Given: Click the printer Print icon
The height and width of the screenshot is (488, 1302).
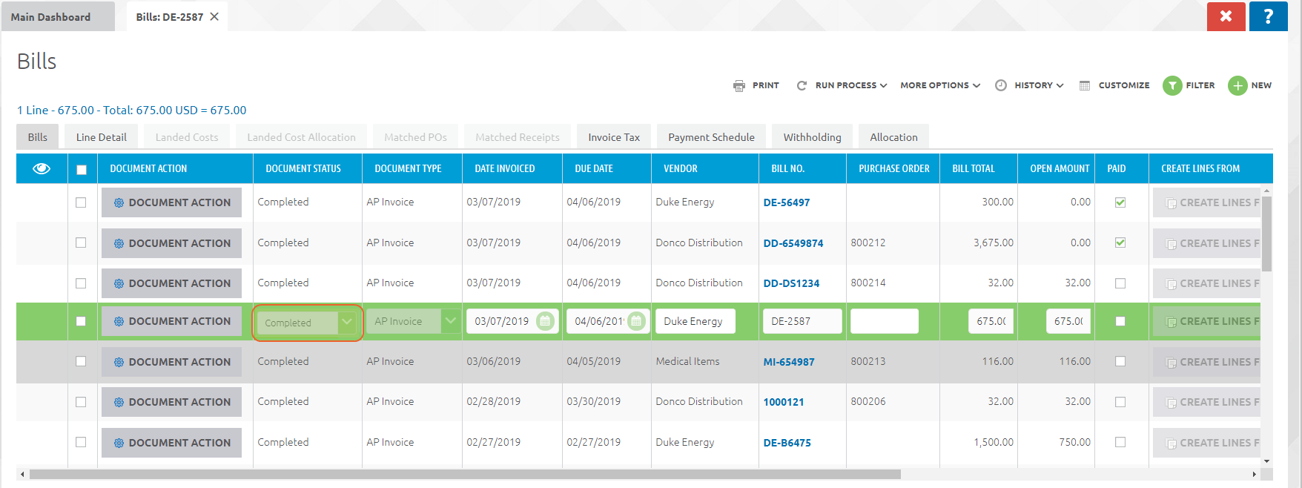Looking at the screenshot, I should [739, 85].
